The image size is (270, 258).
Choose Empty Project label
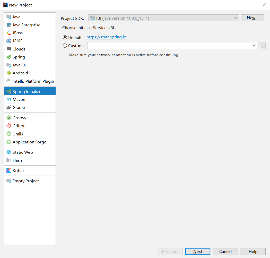click(26, 181)
